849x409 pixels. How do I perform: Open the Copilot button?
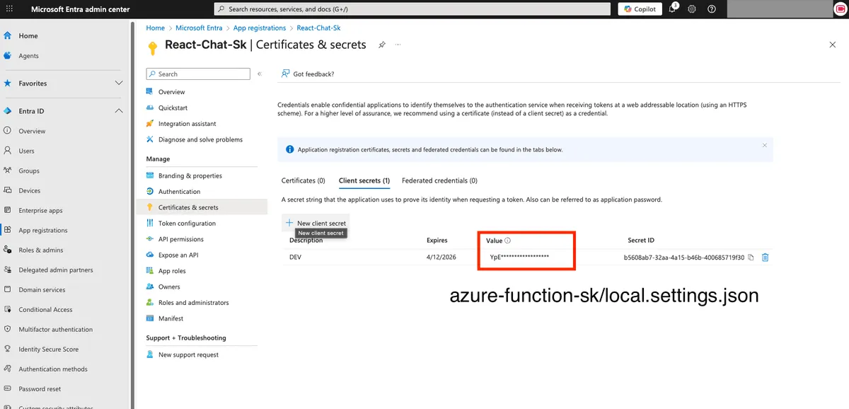(640, 9)
